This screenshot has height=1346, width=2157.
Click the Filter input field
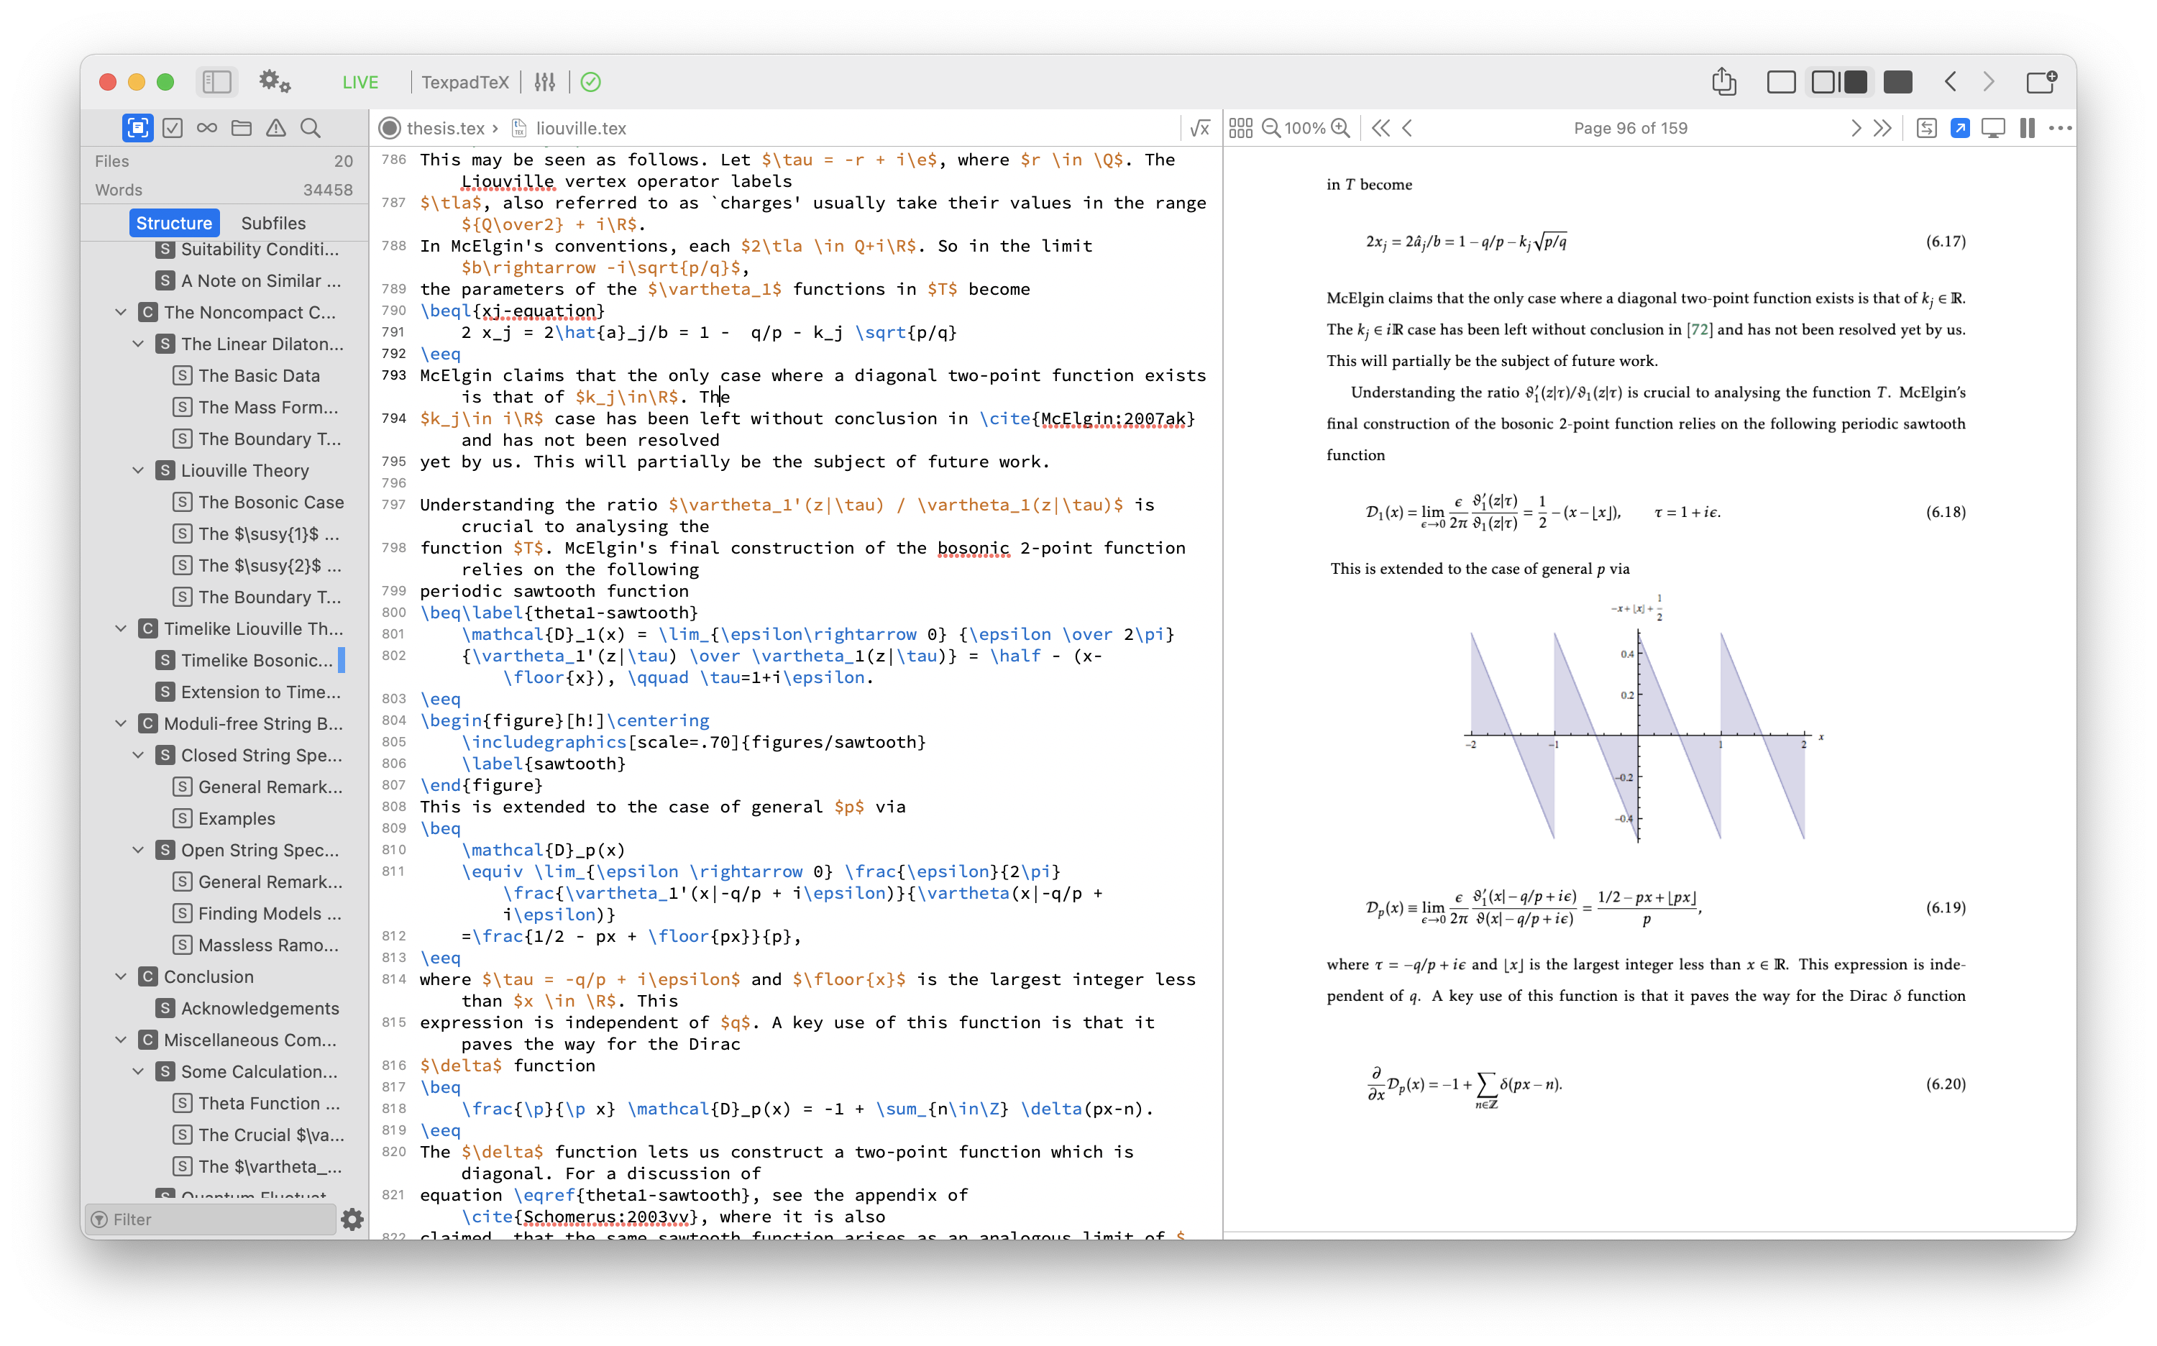point(214,1219)
